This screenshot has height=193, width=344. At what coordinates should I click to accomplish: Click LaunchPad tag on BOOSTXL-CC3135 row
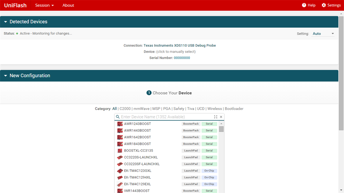point(191,151)
